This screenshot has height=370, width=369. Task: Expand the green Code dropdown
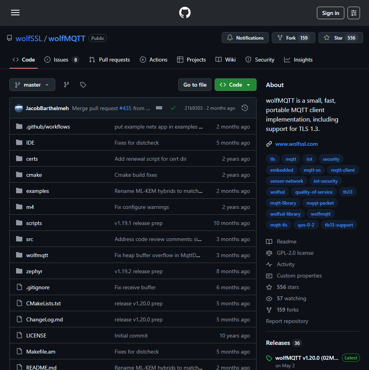tap(235, 85)
